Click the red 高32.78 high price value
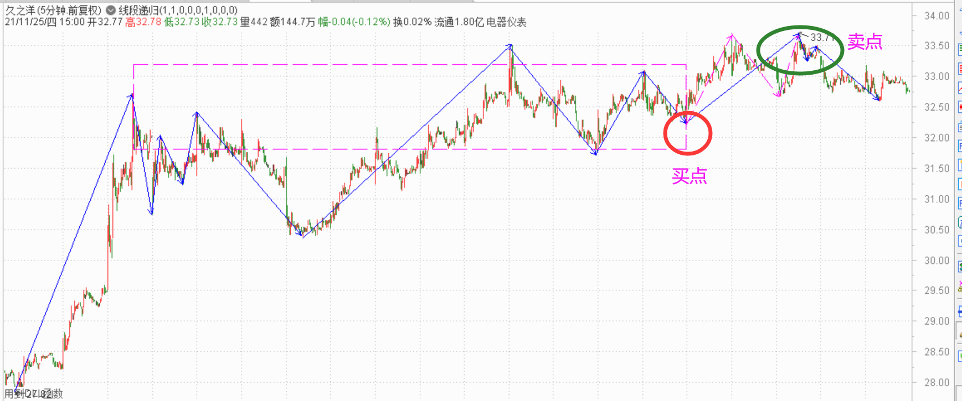Image resolution: width=962 pixels, height=401 pixels. click(x=143, y=22)
